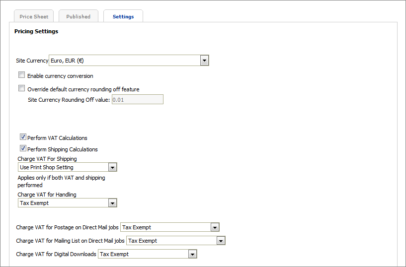Select the Settings tab
The image size is (406, 267).
point(123,16)
